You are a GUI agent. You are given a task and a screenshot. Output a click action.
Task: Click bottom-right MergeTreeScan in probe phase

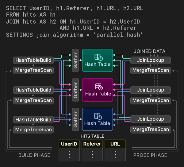click(150, 129)
